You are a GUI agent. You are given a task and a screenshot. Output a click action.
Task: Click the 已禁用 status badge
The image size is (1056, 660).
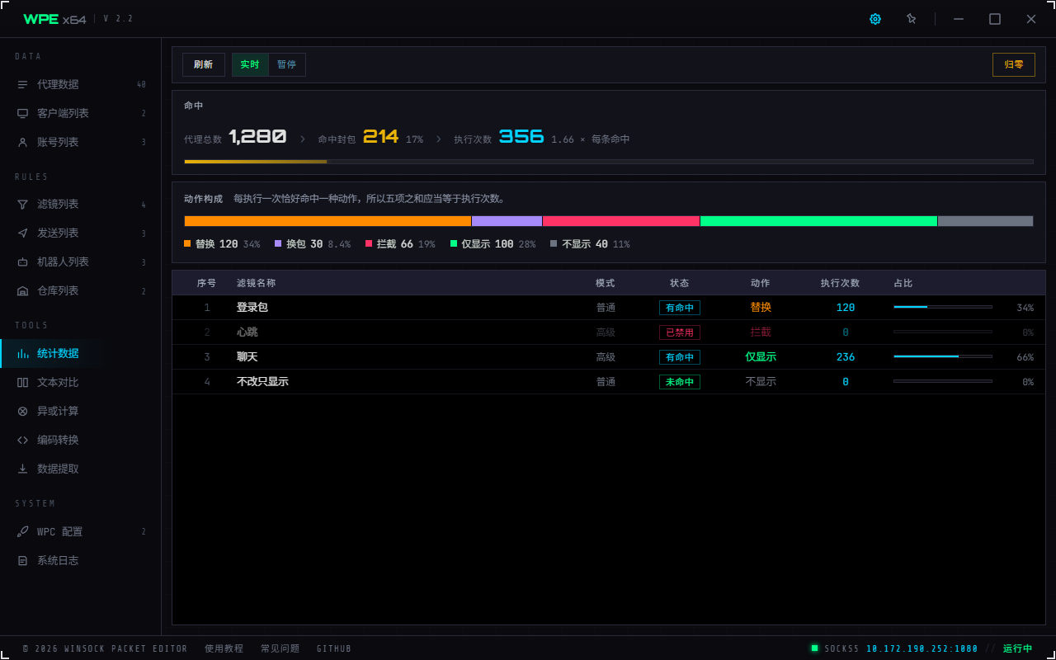[x=680, y=332]
